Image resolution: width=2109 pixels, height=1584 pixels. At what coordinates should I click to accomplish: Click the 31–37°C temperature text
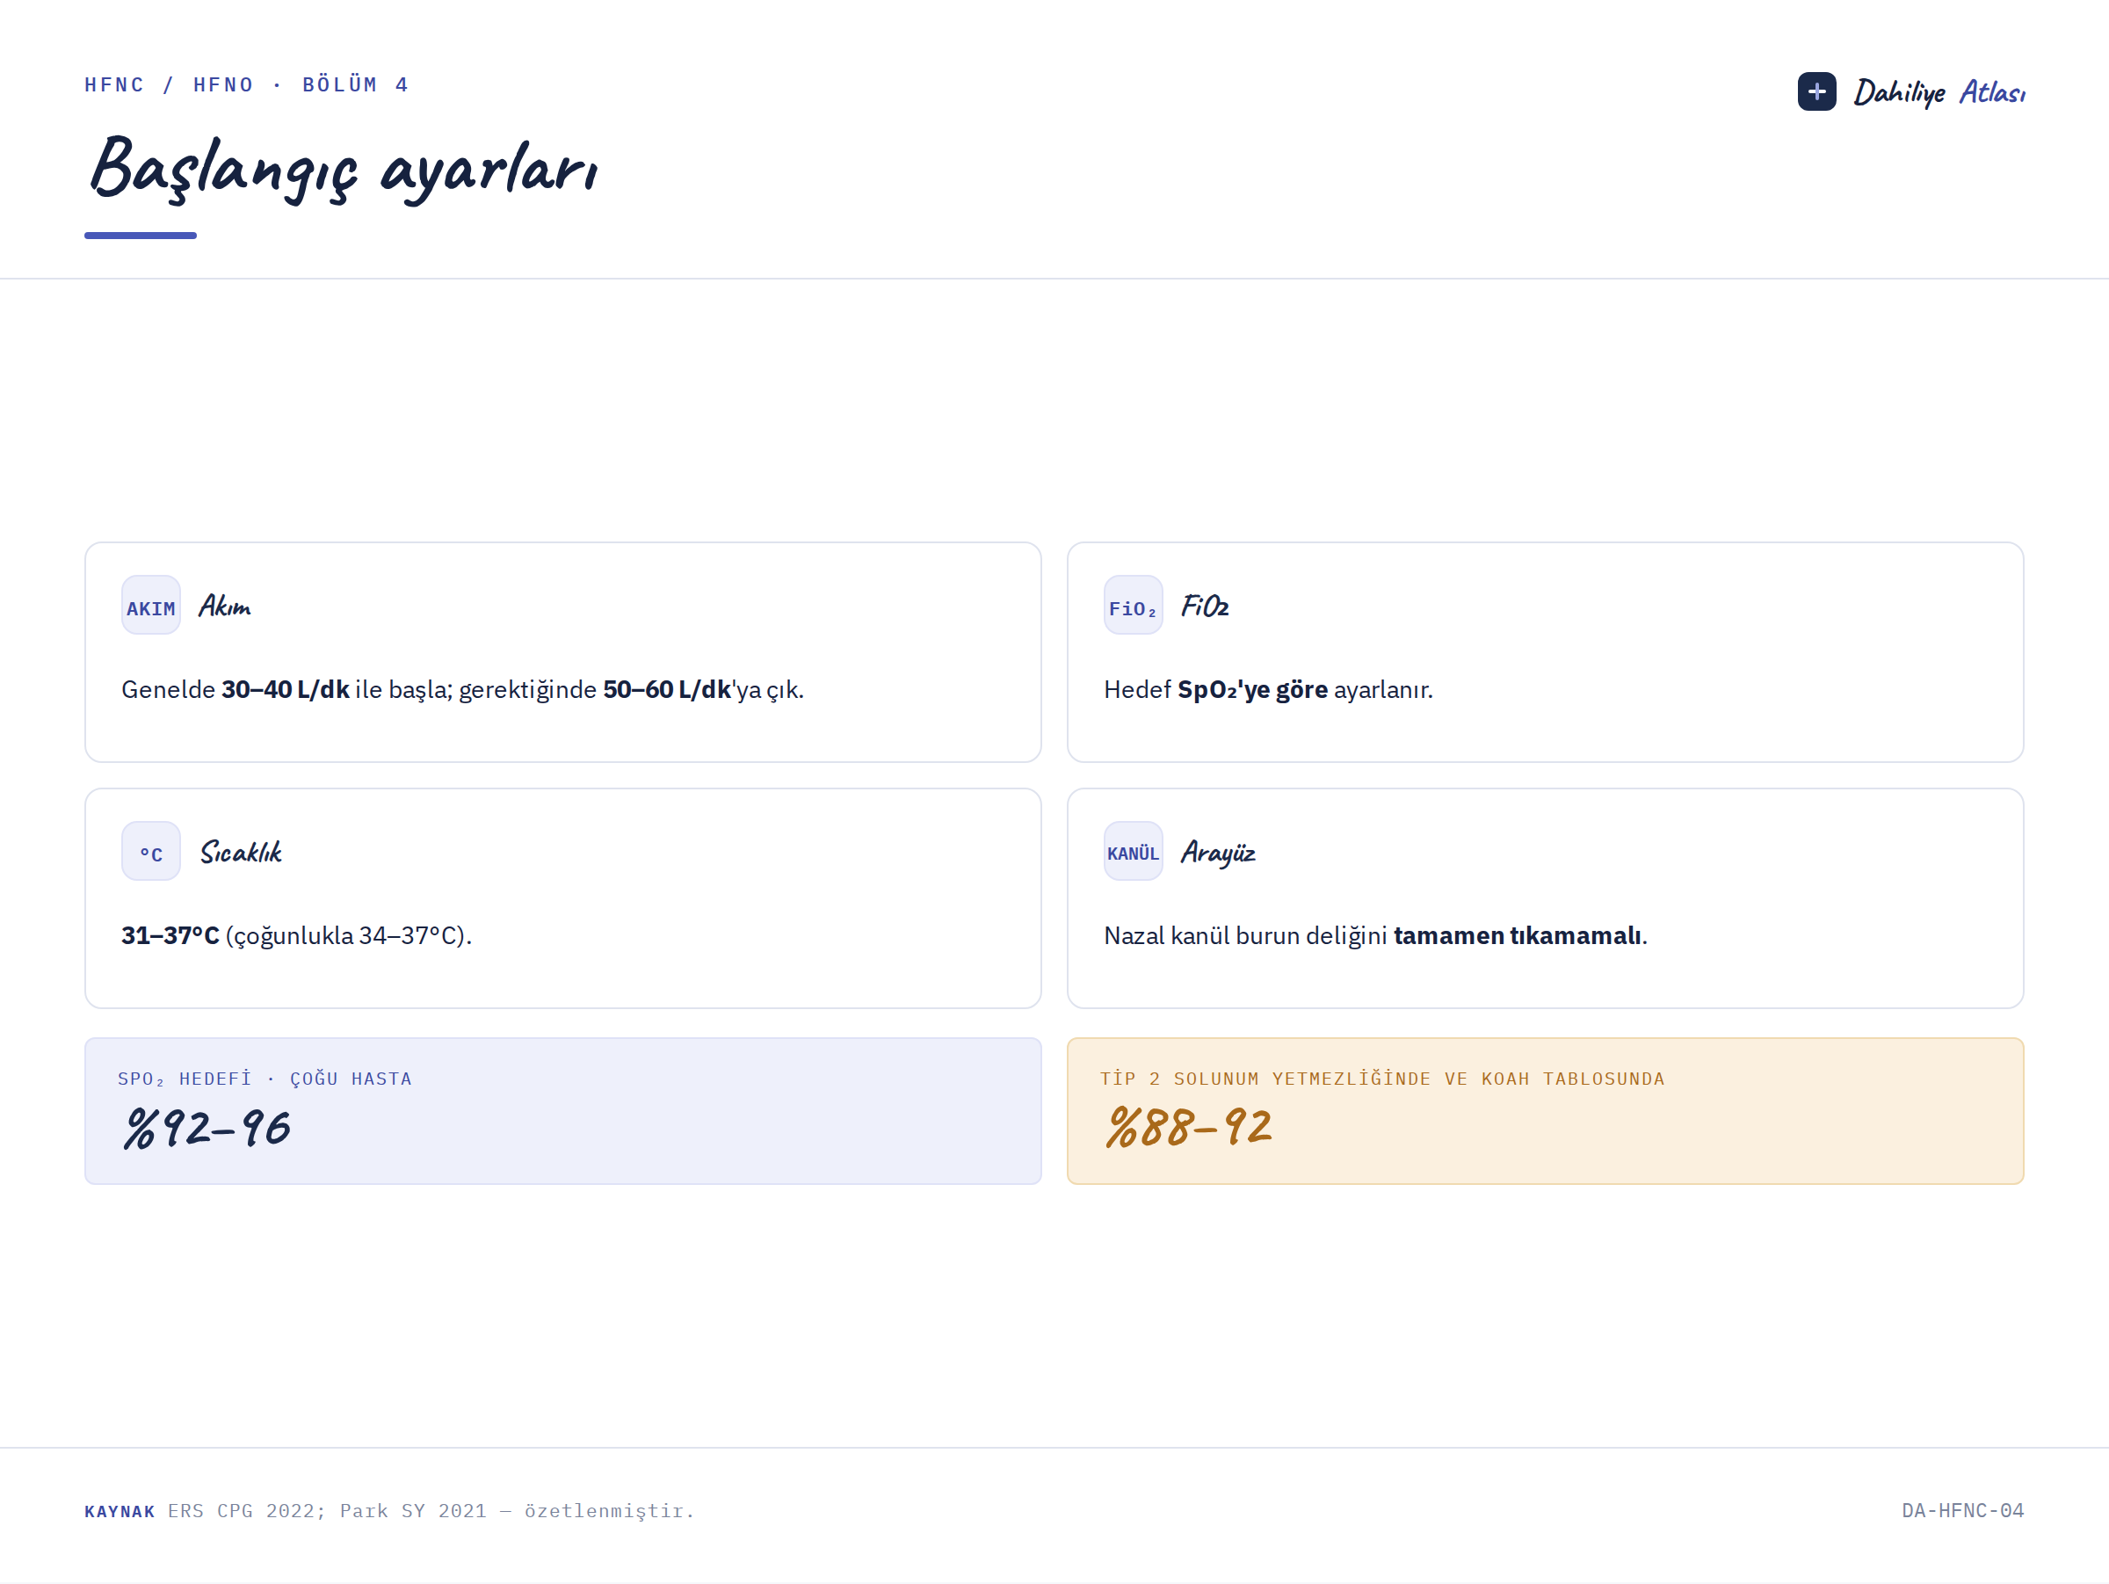coord(296,935)
